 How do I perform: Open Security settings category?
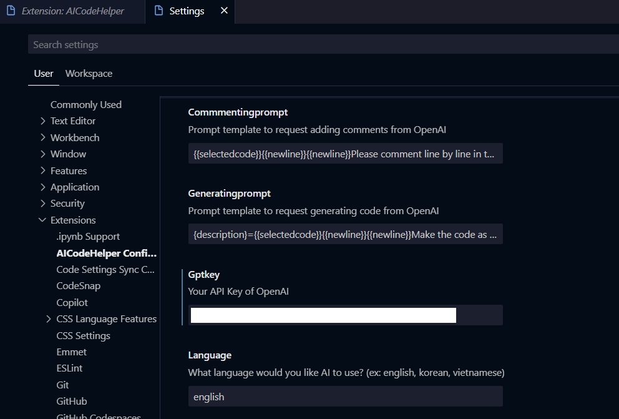(x=67, y=204)
